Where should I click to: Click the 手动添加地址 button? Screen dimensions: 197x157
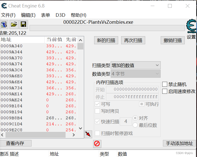pos(179,143)
